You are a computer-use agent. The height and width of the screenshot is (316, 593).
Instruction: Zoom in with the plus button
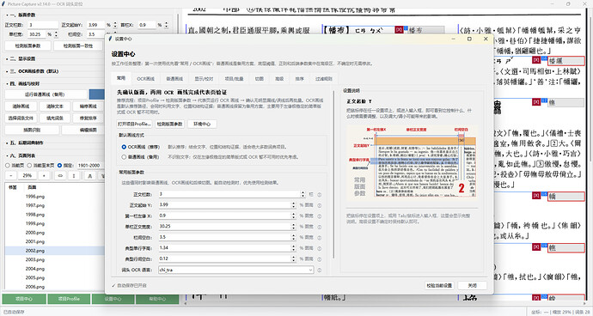click(44, 176)
